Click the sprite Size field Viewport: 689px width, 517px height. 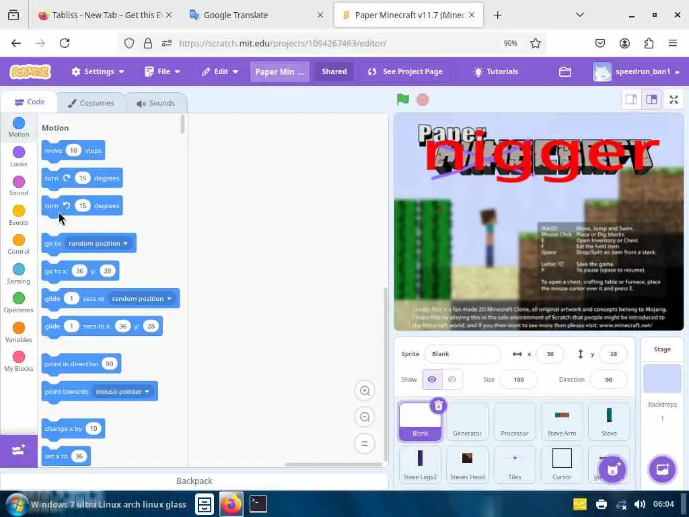(x=519, y=380)
